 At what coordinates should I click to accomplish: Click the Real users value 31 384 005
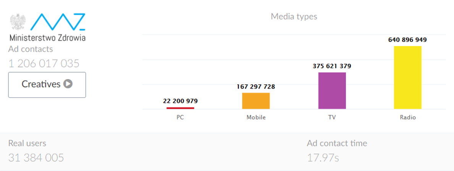click(x=36, y=158)
